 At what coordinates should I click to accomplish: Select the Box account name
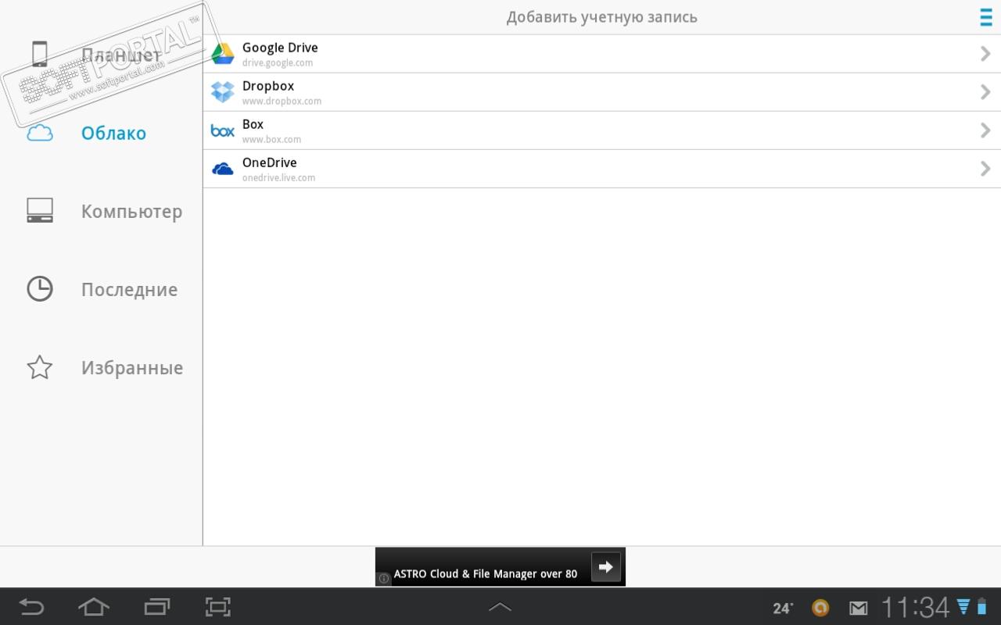pos(253,124)
